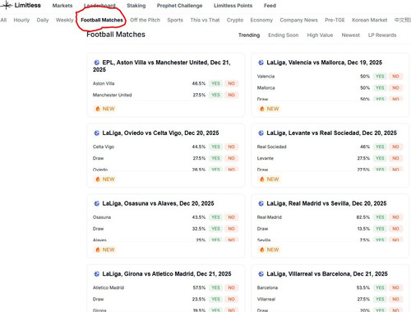Click football icon on Real Madrid vs Sevilla card

[x=261, y=203]
